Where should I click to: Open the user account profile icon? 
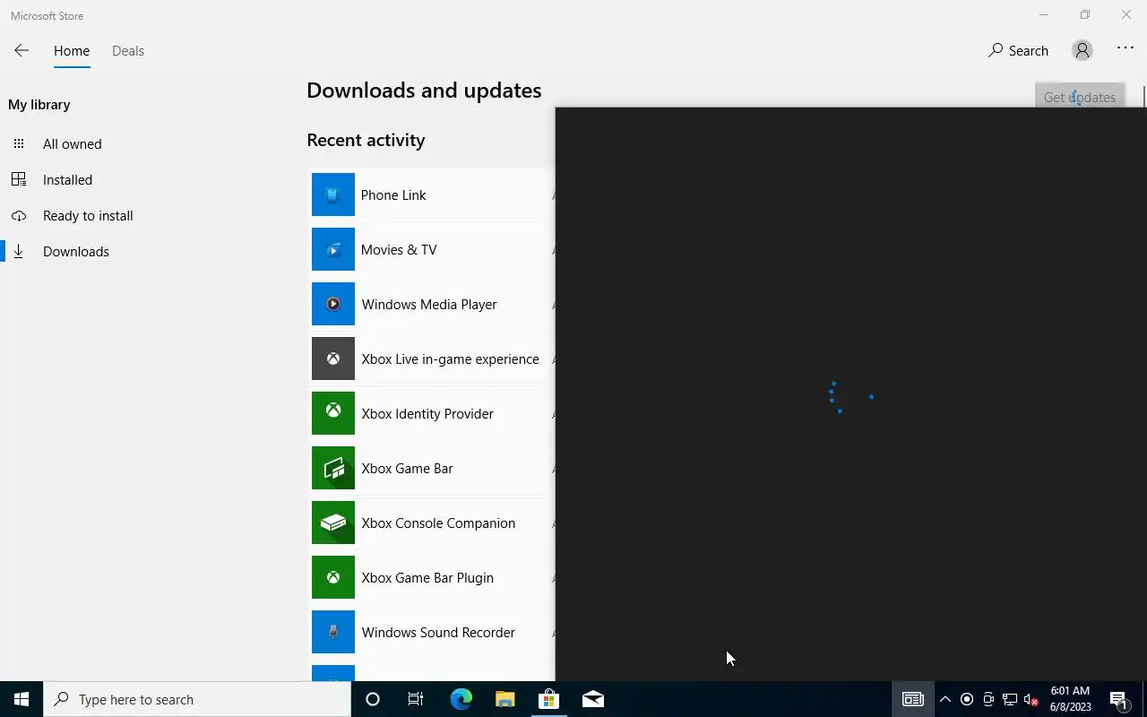click(x=1082, y=51)
